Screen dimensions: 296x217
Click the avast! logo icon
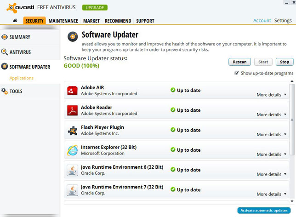click(11, 8)
